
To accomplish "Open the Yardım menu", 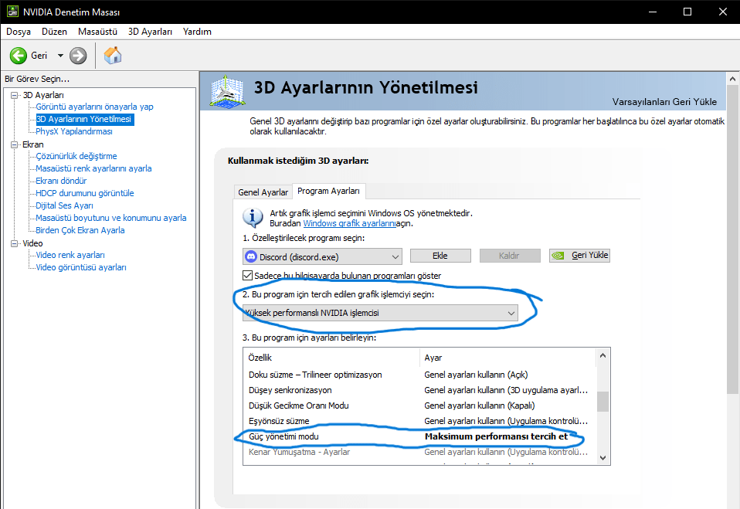I will (x=197, y=32).
